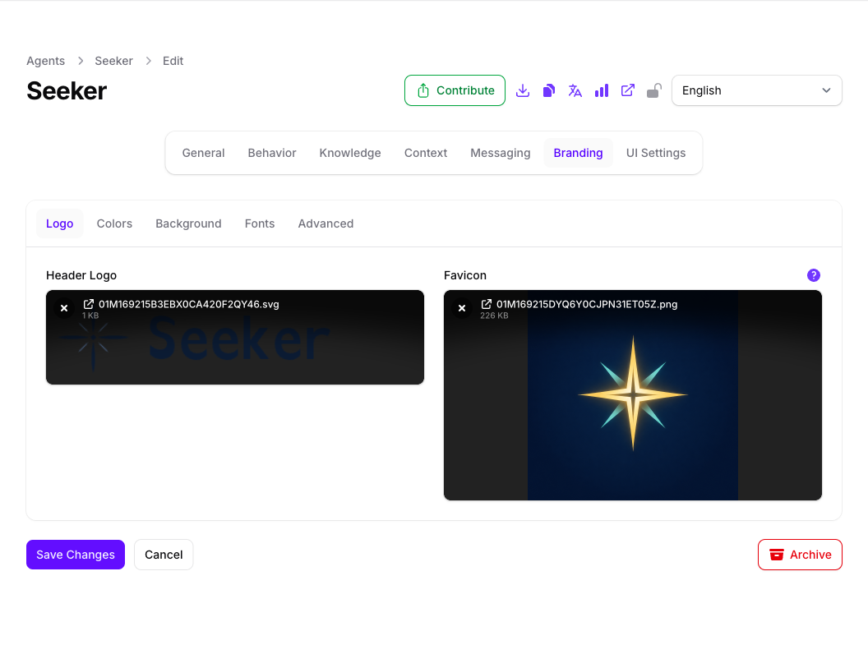Open the favicon png in new window
The width and height of the screenshot is (868, 668).
(x=486, y=304)
